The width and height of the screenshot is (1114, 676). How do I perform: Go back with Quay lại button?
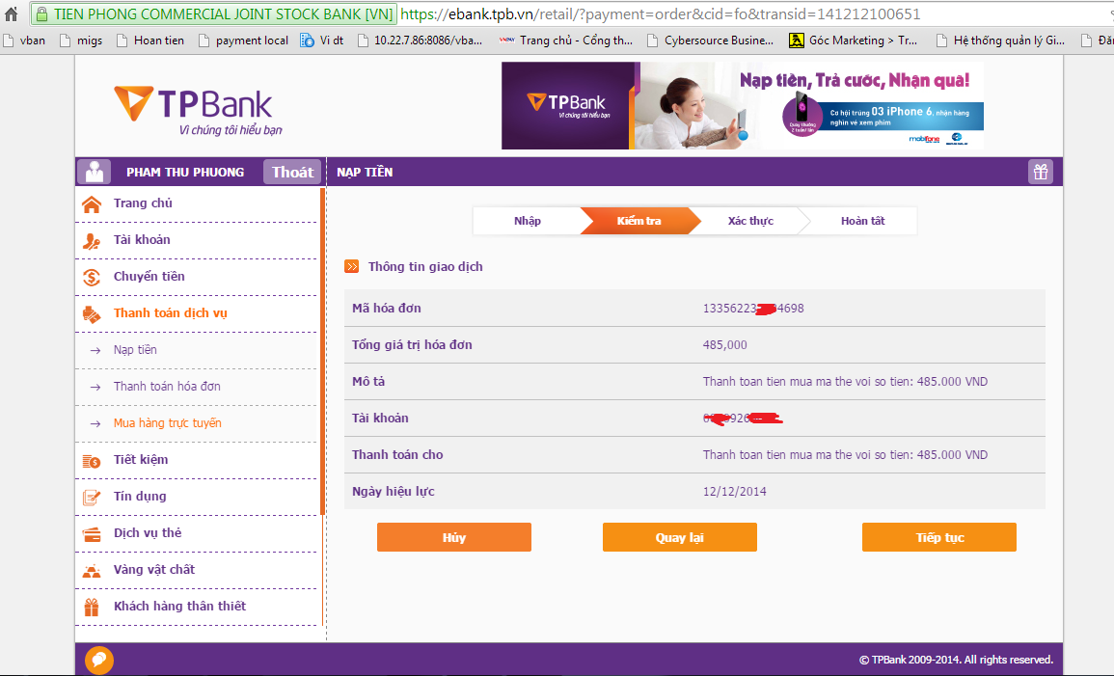(x=680, y=537)
